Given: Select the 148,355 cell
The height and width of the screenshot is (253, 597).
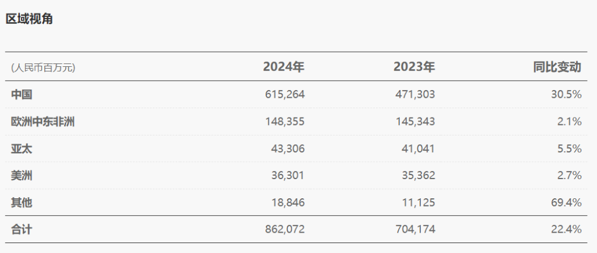Looking at the screenshot, I should click(285, 122).
